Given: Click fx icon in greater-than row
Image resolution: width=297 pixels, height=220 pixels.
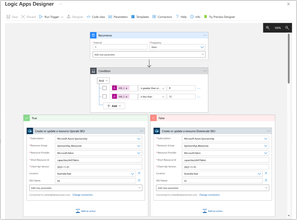Looking at the screenshot, I should (114, 88).
